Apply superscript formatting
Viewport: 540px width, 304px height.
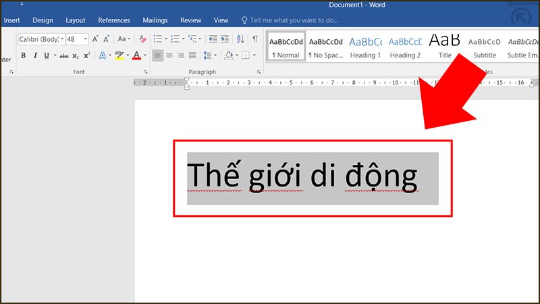[x=86, y=55]
